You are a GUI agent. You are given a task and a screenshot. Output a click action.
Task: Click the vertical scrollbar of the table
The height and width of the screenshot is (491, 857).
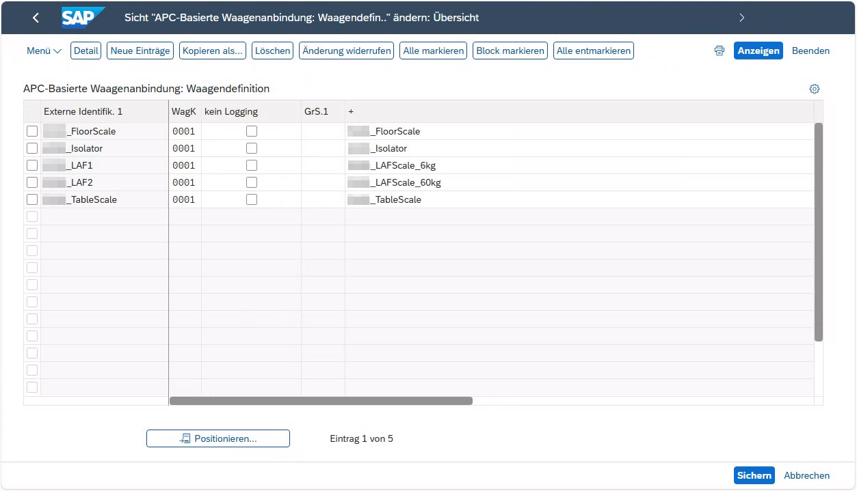[818, 232]
